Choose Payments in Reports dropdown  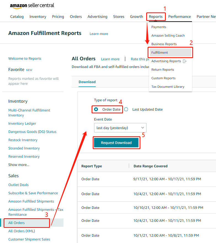point(159,27)
